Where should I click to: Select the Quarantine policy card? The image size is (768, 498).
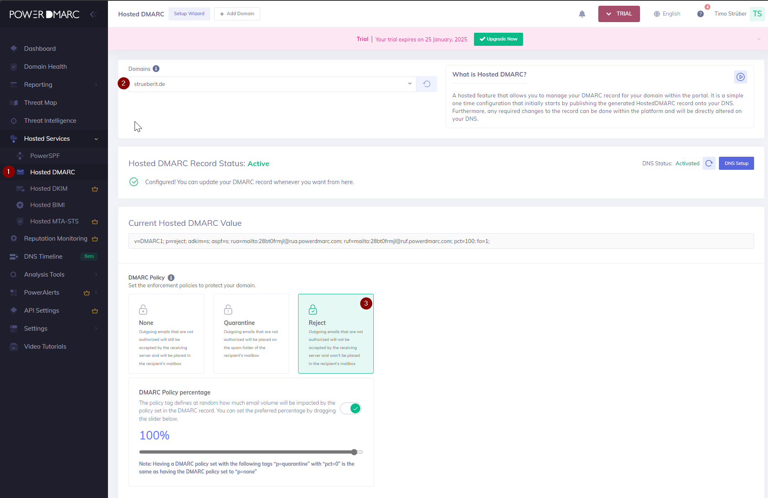tap(251, 334)
